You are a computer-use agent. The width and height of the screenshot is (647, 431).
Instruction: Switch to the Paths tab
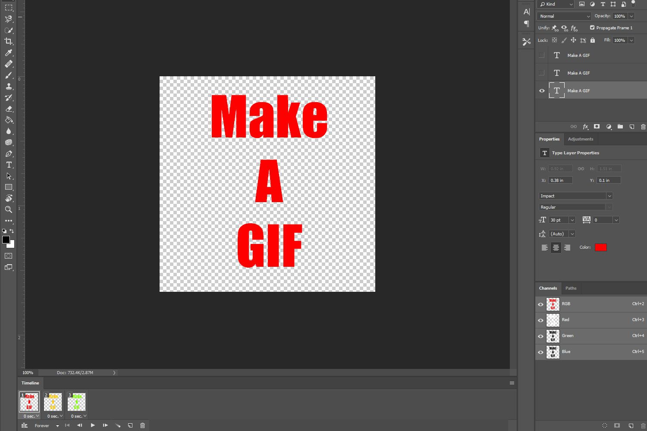571,288
